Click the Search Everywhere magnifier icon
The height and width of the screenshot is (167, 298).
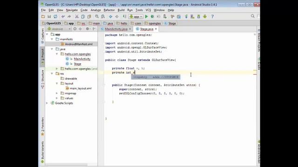252,16
